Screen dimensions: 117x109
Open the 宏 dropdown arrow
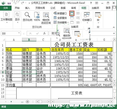tap(98, 23)
